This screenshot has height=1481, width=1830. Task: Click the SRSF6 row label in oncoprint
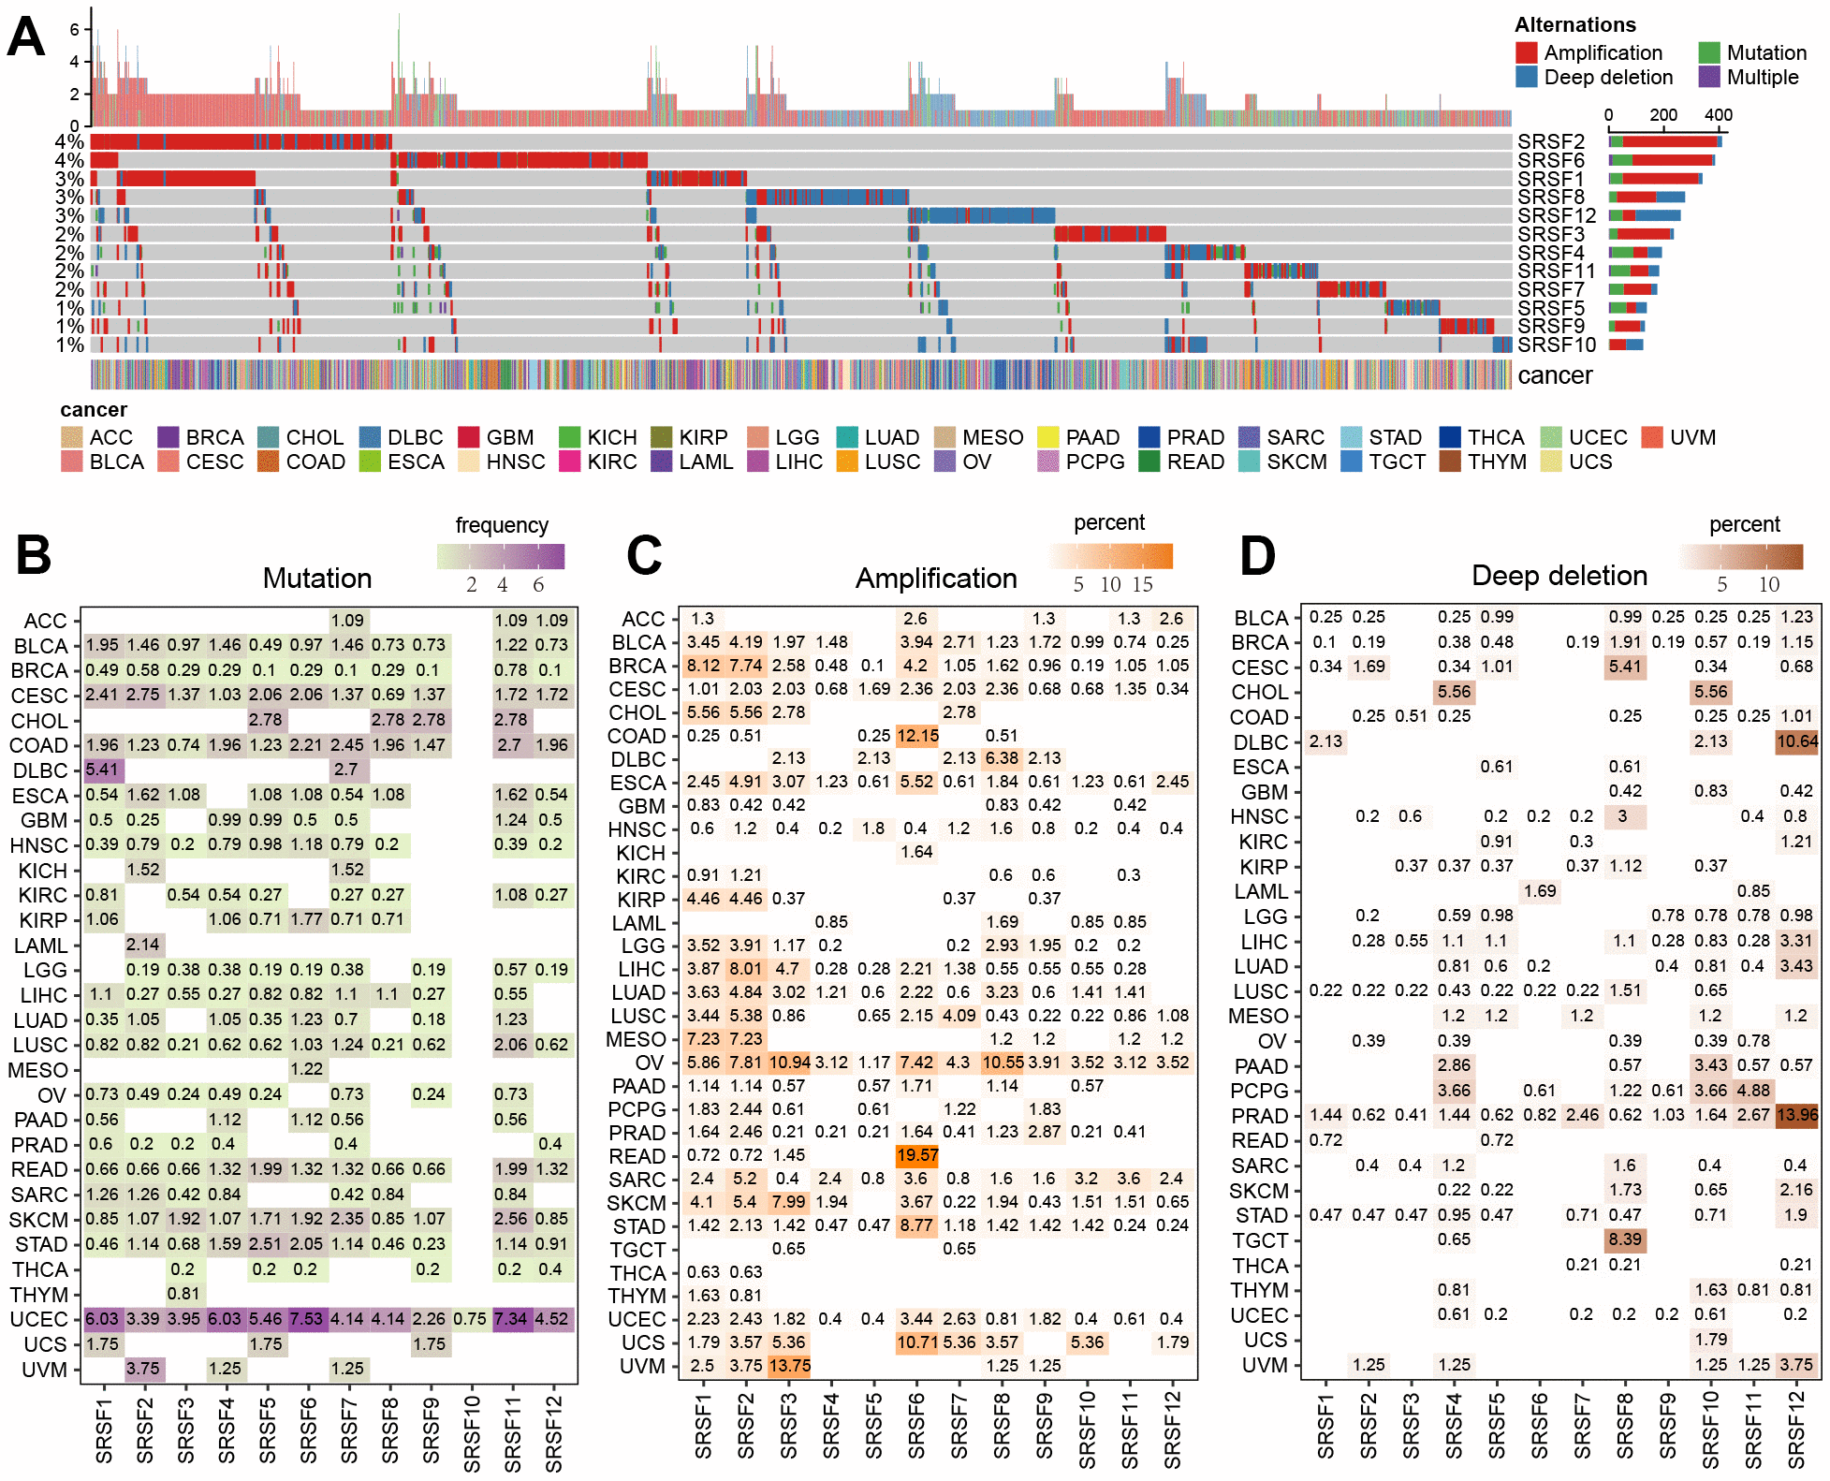click(1551, 160)
